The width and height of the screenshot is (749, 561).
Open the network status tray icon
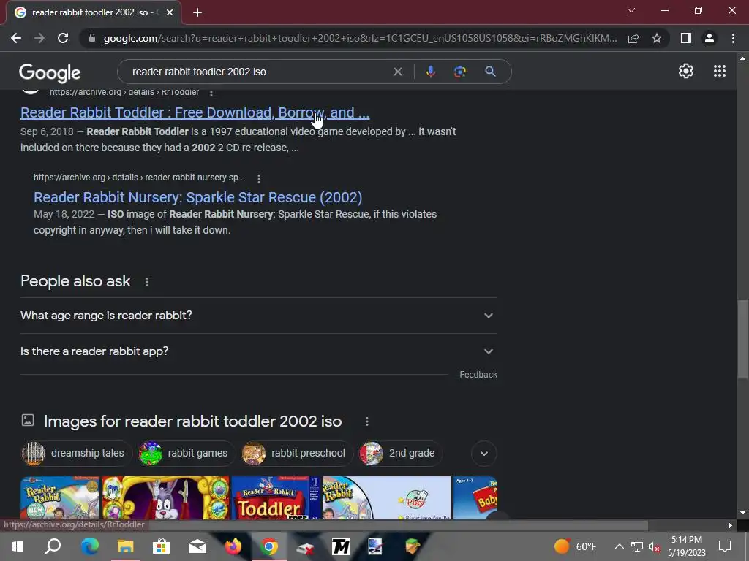pyautogui.click(x=636, y=546)
